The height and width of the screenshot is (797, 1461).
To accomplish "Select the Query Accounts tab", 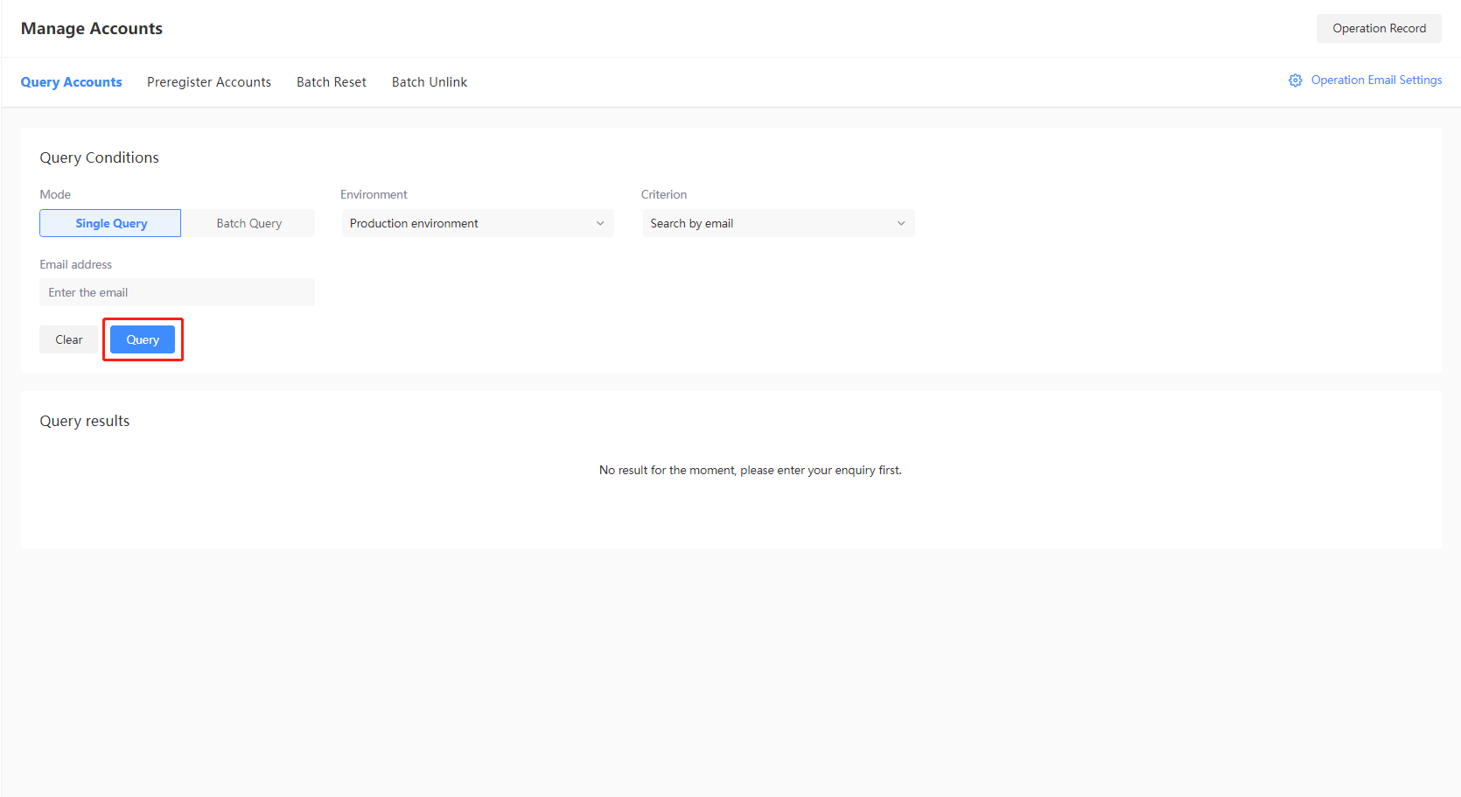I will pos(71,81).
